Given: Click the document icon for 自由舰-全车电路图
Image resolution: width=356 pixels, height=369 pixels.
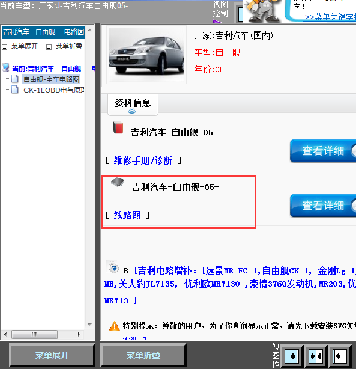Looking at the screenshot, I should tap(15, 79).
